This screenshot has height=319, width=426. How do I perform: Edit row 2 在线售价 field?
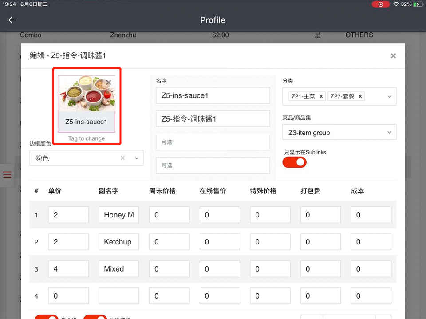click(220, 242)
